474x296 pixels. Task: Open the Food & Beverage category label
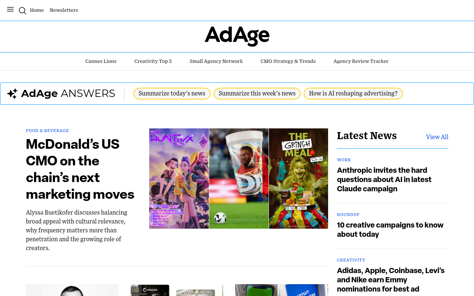pos(47,131)
